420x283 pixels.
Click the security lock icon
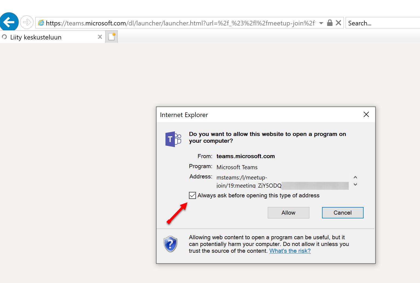(x=330, y=23)
